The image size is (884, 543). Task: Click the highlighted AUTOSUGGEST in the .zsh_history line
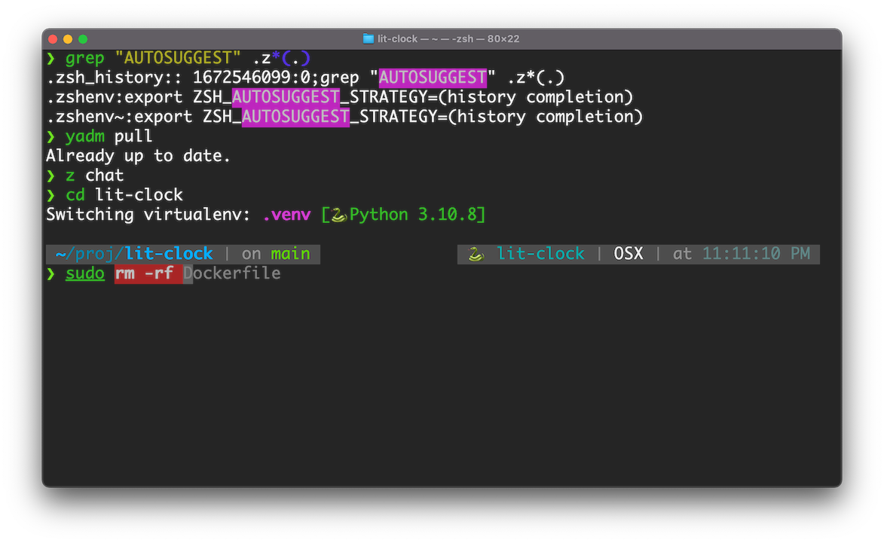433,78
